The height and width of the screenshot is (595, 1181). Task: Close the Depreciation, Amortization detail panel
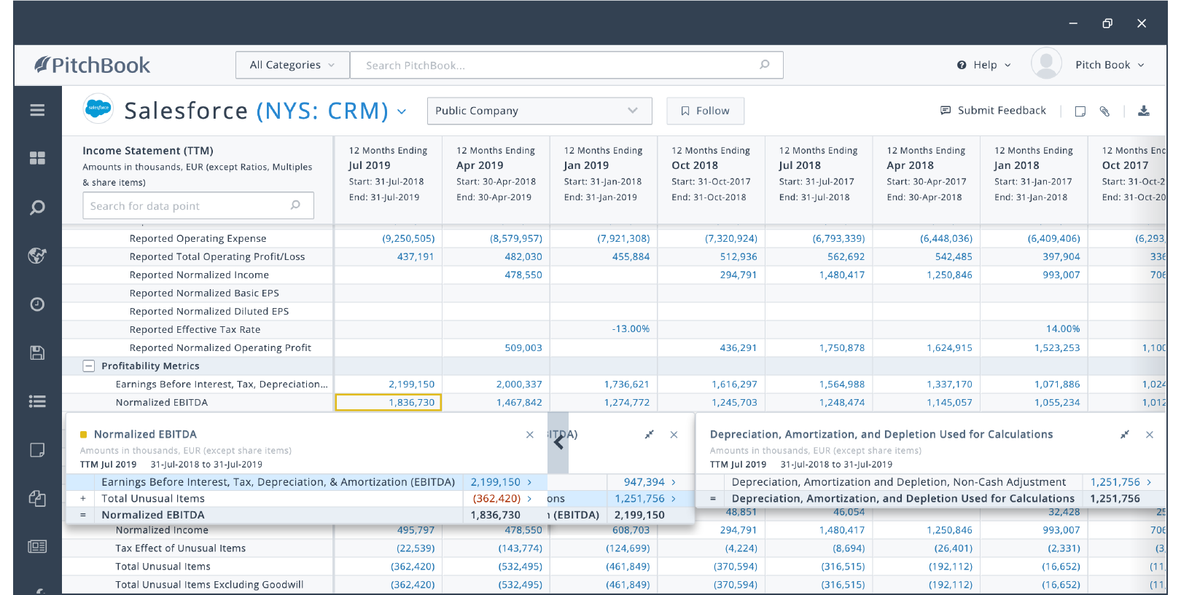click(x=1150, y=435)
